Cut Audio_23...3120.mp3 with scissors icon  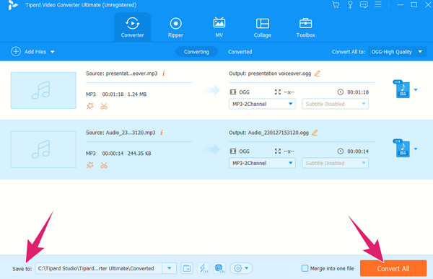point(104,165)
